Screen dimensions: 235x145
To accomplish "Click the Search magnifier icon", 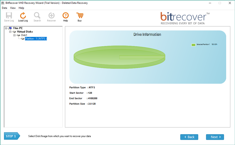I will click(37, 16).
